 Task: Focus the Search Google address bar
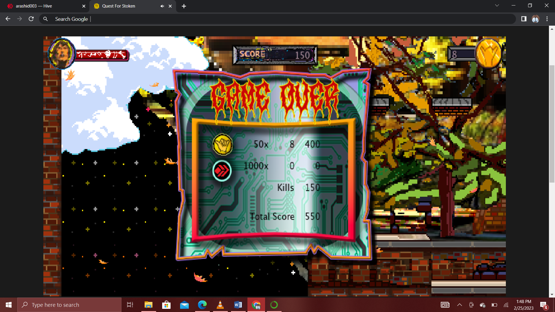pyautogui.click(x=277, y=19)
